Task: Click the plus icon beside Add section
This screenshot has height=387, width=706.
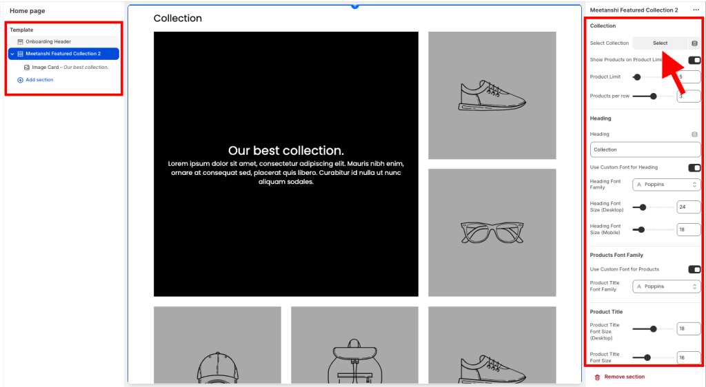Action: tap(20, 80)
